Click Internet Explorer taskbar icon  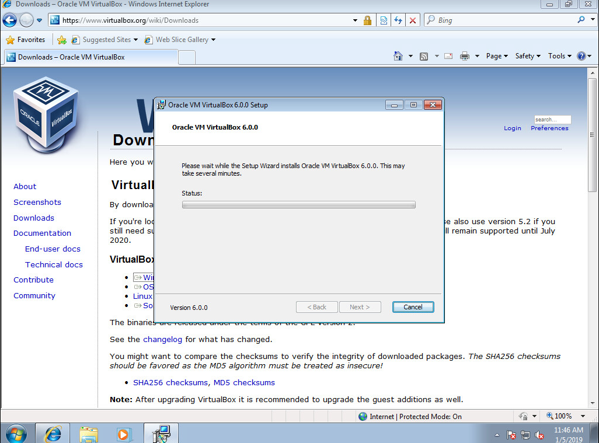click(x=53, y=434)
